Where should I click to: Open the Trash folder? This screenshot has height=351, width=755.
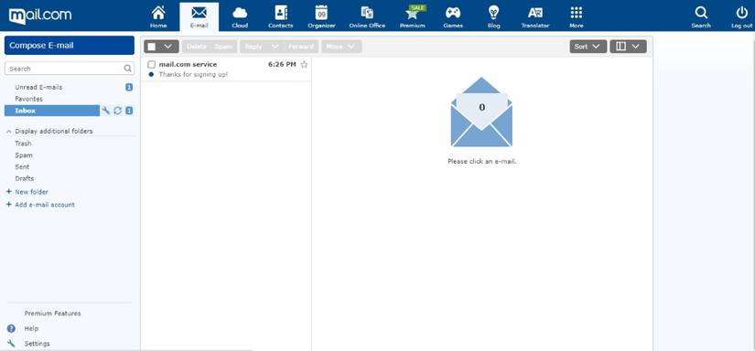coord(23,144)
